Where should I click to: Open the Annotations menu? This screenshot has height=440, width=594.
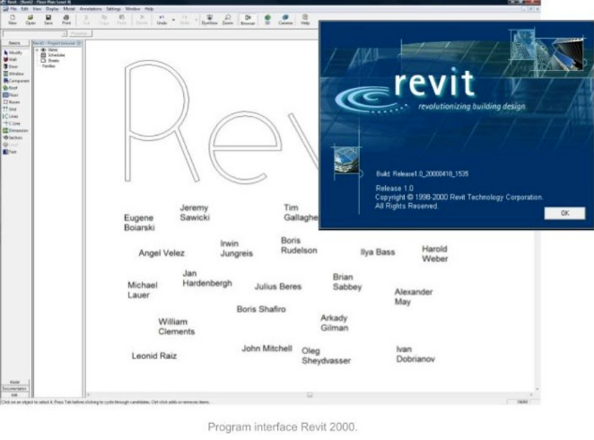(x=91, y=9)
